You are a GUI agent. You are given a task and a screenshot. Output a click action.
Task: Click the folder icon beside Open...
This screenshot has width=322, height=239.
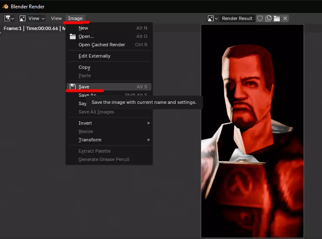[73, 36]
